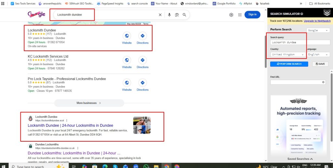Open Your Name - About bookmark

(164, 4)
